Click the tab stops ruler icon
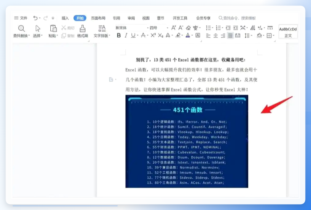 point(270,28)
